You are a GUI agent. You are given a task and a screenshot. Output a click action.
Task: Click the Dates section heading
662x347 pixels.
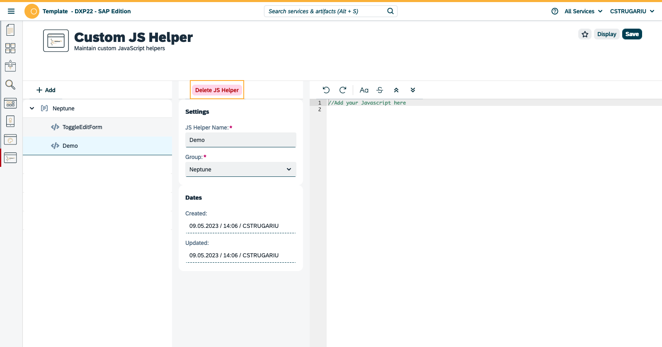194,198
